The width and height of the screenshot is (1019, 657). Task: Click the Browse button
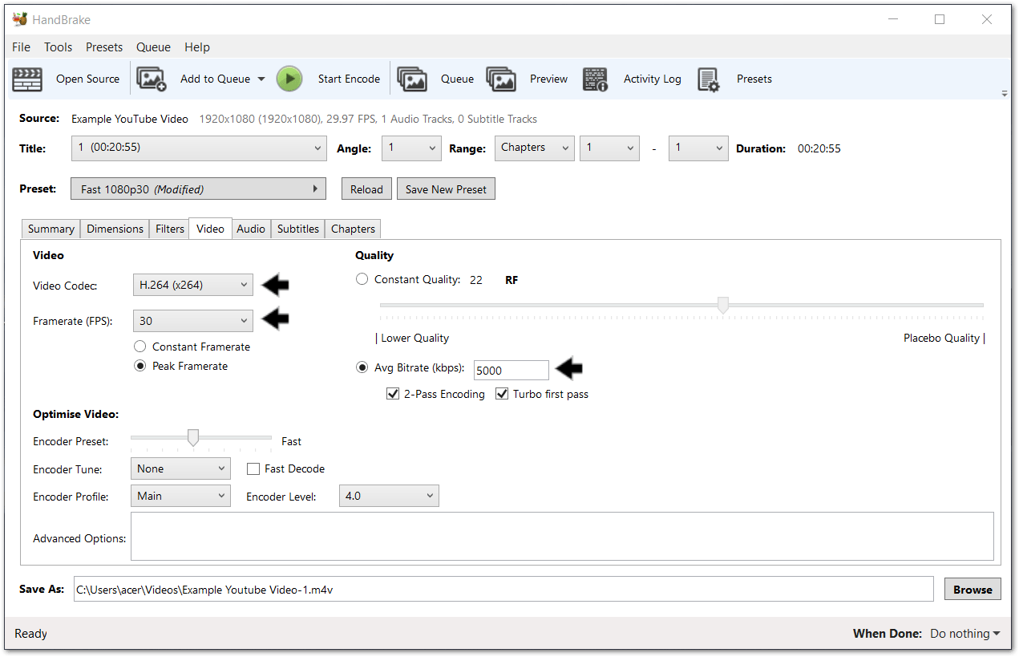coord(972,589)
